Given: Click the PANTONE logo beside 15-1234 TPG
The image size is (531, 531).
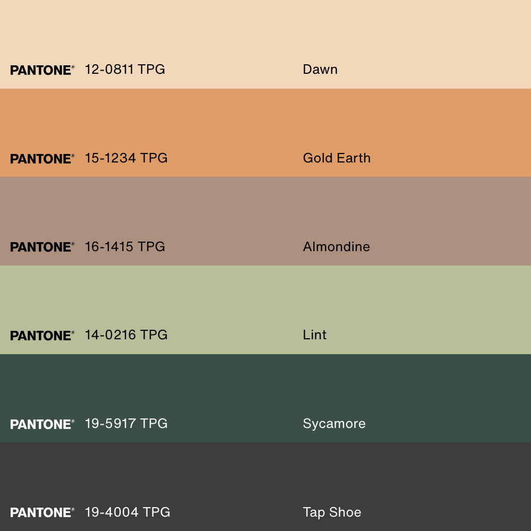Looking at the screenshot, I should tap(42, 159).
